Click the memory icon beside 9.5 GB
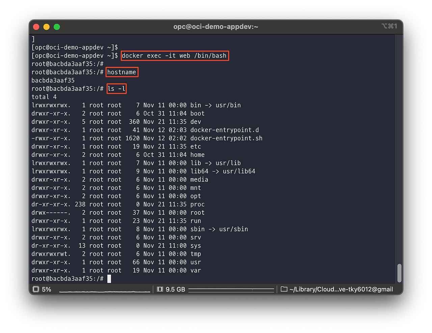The height and width of the screenshot is (333, 432). (x=160, y=289)
